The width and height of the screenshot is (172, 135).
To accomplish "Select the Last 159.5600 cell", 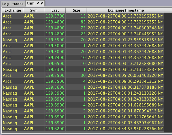I will (x=55, y=87).
